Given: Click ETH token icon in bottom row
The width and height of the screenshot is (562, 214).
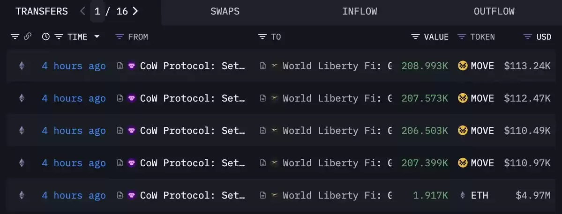Looking at the screenshot, I should tap(463, 195).
